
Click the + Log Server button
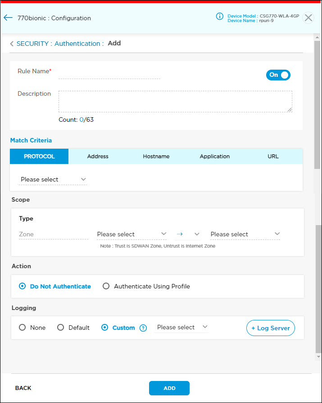(x=270, y=328)
